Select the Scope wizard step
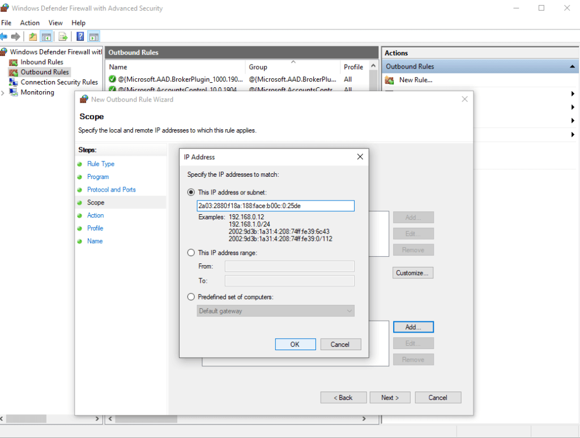This screenshot has height=438, width=580. 96,202
